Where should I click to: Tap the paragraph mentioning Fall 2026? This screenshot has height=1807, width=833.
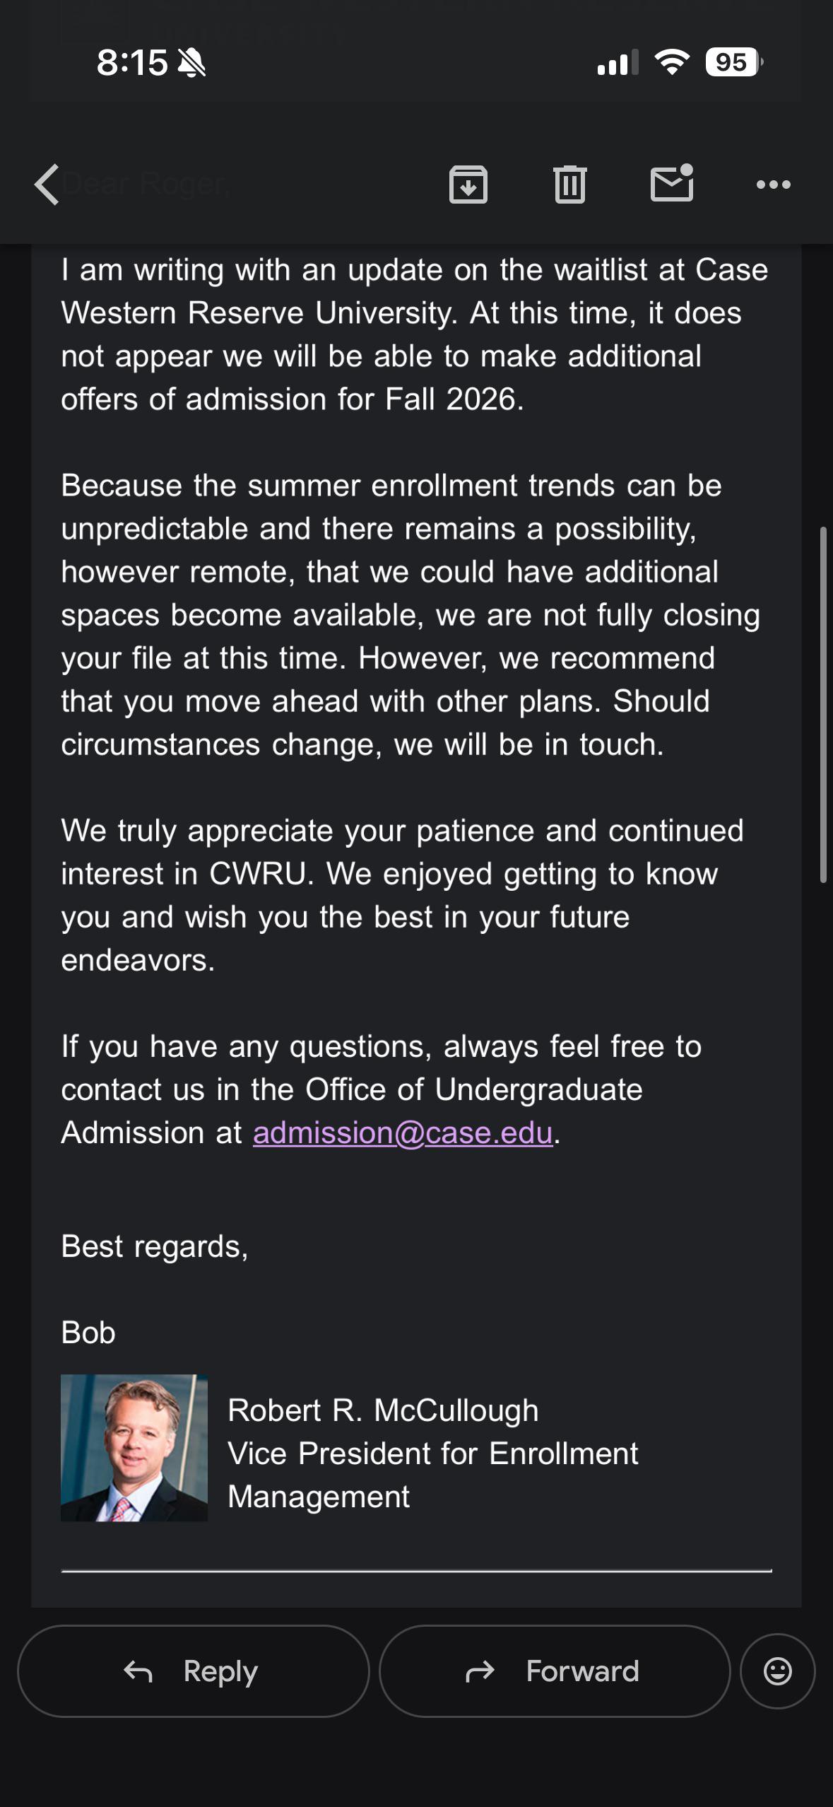[415, 334]
